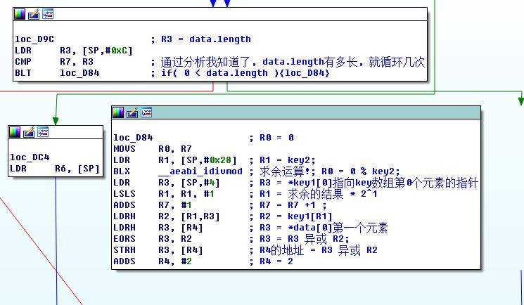Click LDR R1, [SP,#0x28] instruction
524x305 pixels.
(x=175, y=160)
